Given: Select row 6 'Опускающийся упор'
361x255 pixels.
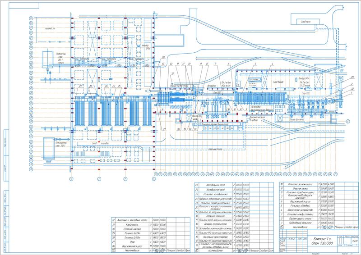Looking at the screenshot, I should (300, 202).
